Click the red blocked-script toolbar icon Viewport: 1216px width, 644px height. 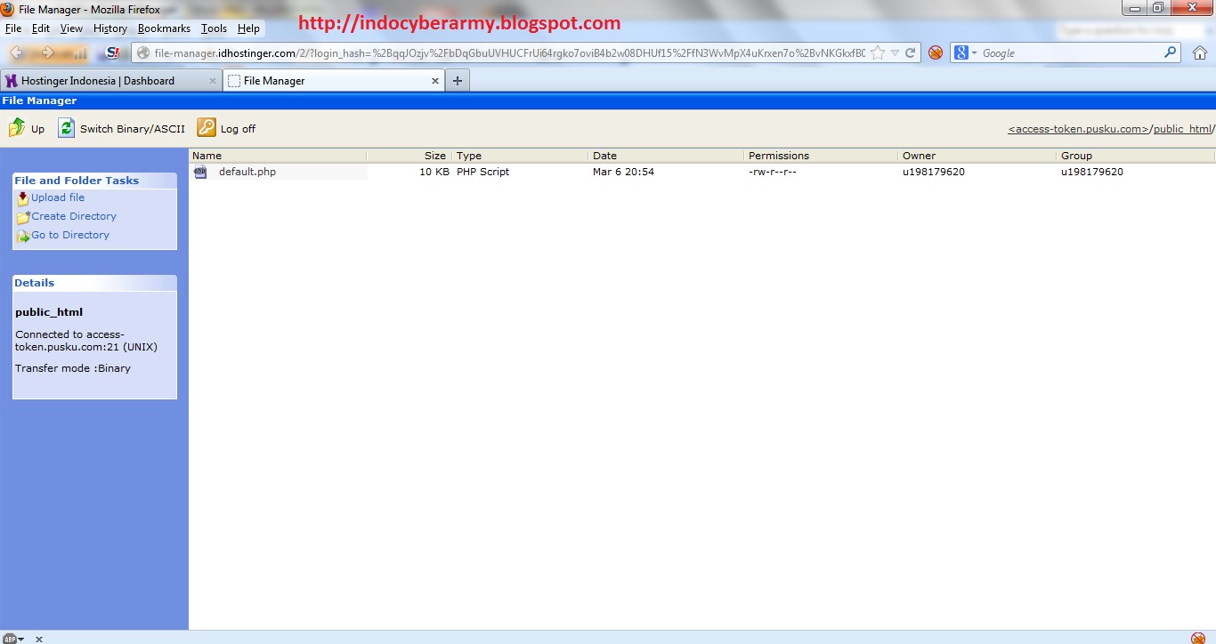tap(936, 53)
